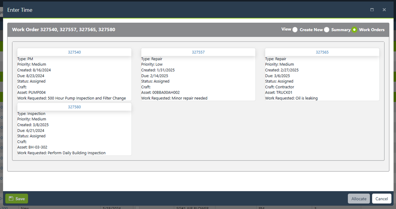Switch to the Summary view radio button

tap(327, 30)
